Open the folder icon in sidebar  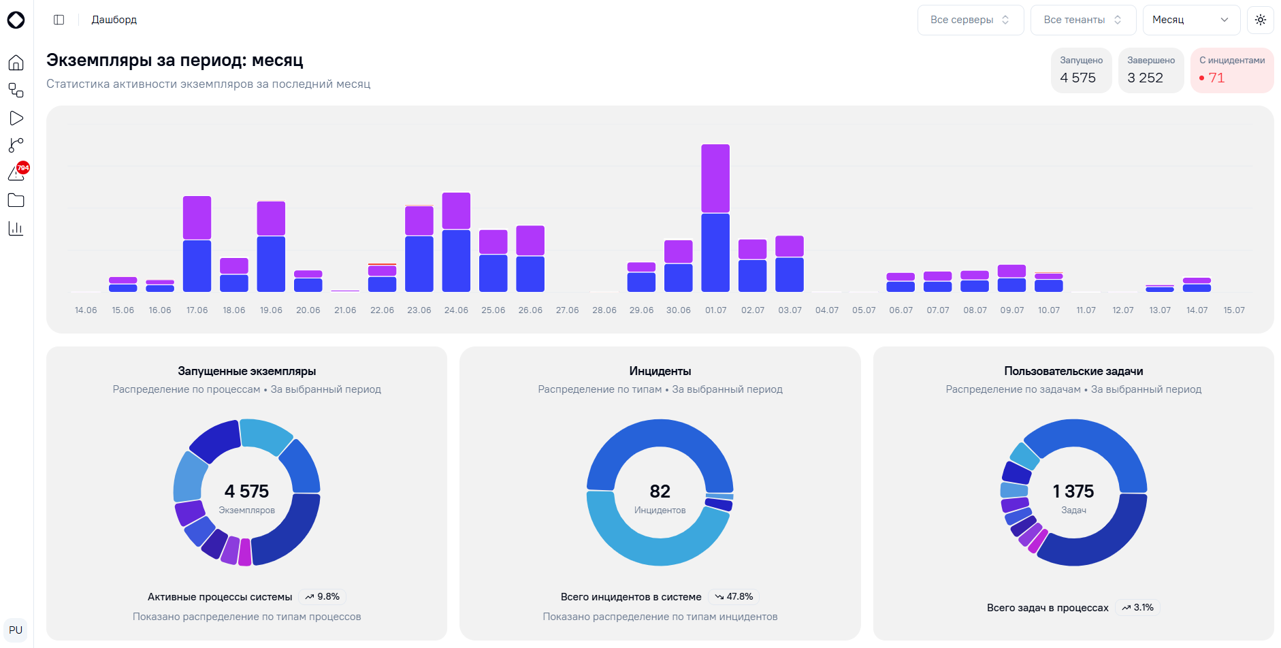click(16, 200)
